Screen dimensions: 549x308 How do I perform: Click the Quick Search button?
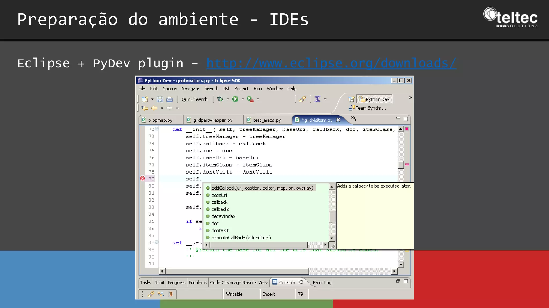pyautogui.click(x=195, y=99)
